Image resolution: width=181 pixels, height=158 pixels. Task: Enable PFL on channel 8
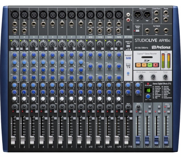pos(84,118)
